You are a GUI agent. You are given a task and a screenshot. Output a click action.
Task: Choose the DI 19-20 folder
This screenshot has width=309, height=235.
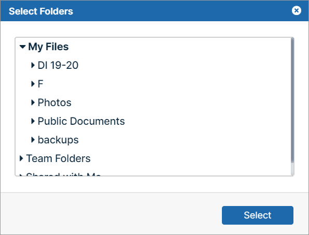click(58, 65)
